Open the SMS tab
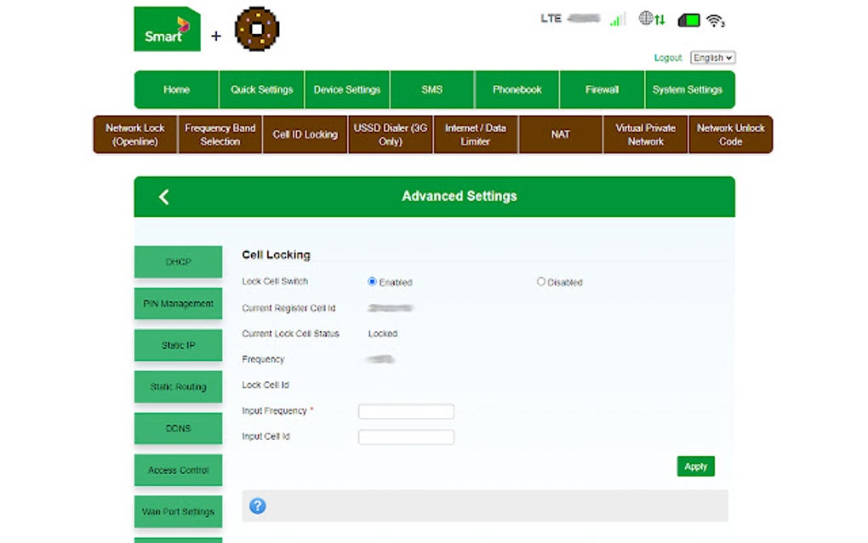The image size is (868, 543). [431, 89]
